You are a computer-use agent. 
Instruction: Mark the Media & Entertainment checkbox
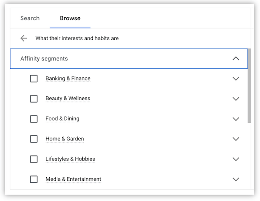[x=34, y=179]
